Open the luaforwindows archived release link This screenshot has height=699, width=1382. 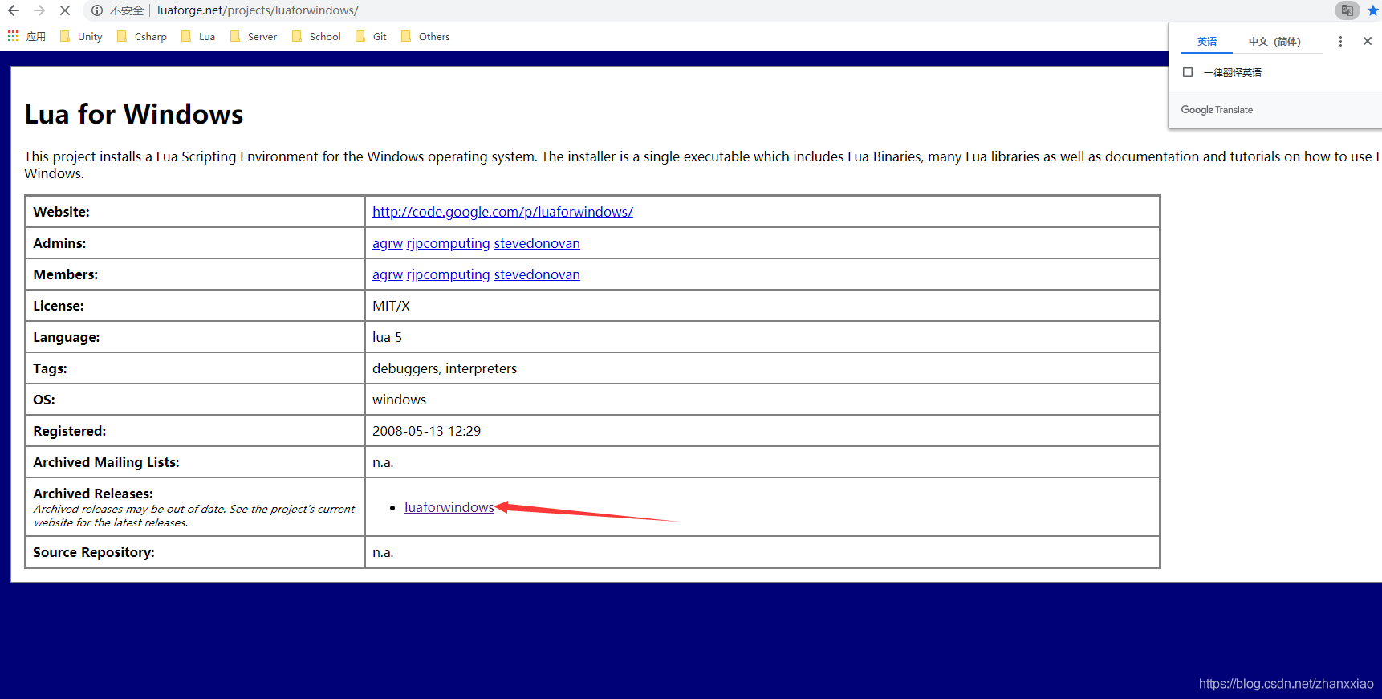tap(449, 507)
